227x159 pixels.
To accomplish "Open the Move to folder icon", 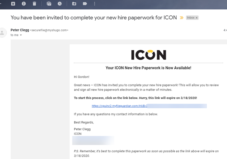I will (x=74, y=4).
